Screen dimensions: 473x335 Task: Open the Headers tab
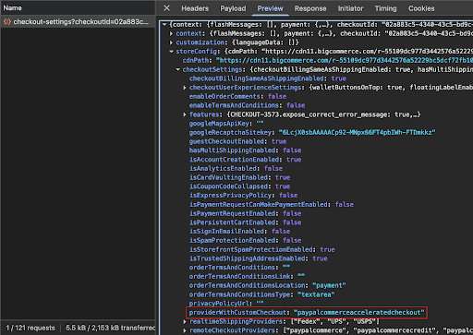pos(195,8)
